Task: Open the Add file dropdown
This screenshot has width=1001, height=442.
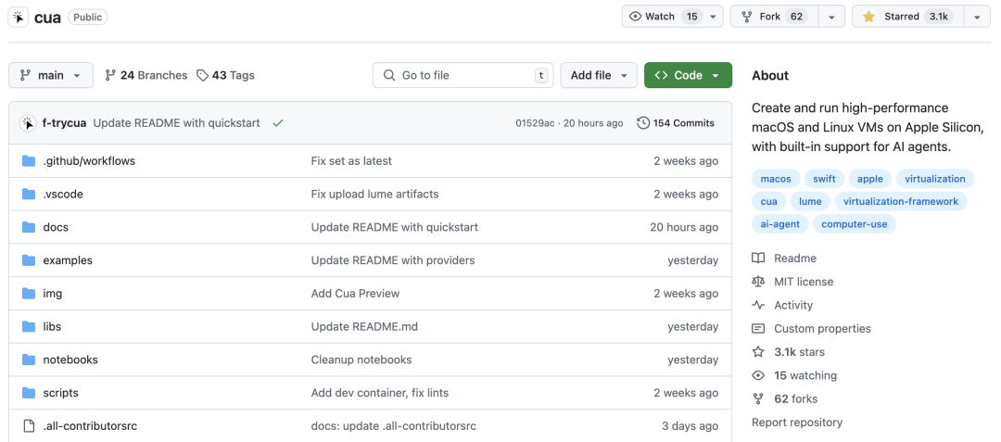Action: pos(599,75)
